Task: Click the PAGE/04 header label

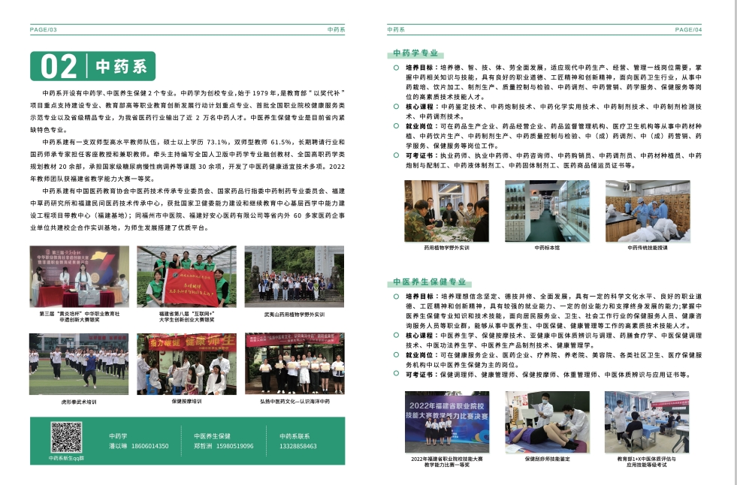Action: 688,29
